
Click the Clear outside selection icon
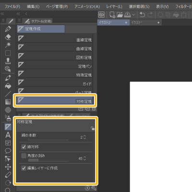click(168, 15)
